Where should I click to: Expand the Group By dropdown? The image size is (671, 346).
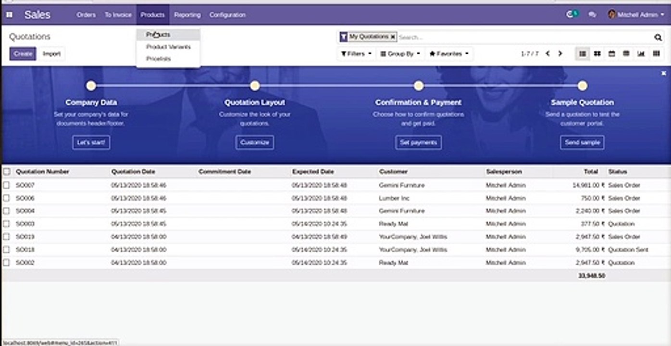[400, 54]
